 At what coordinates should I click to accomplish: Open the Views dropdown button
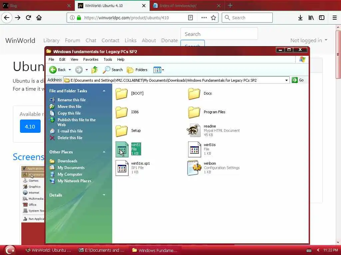tap(159, 70)
